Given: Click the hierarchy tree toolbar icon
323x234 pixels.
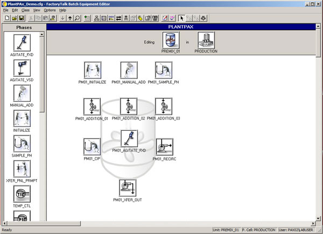Looking at the screenshot, I should tap(96, 18).
